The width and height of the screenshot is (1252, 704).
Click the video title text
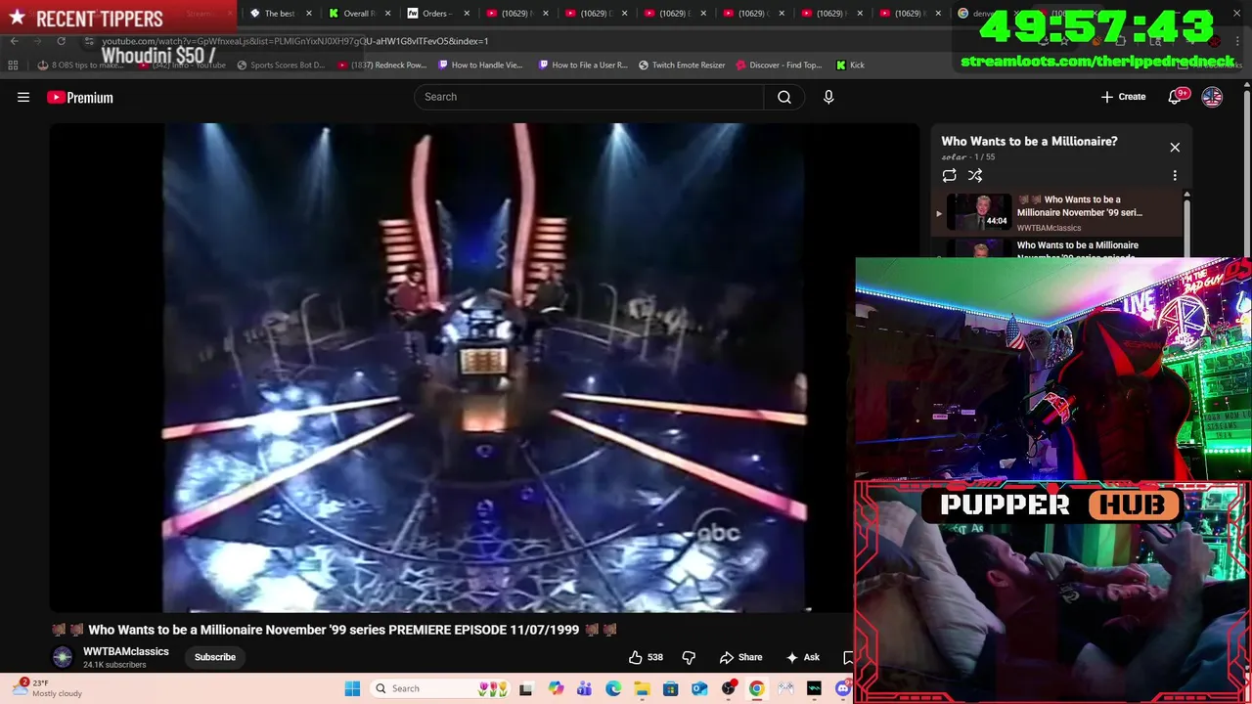[x=334, y=630]
